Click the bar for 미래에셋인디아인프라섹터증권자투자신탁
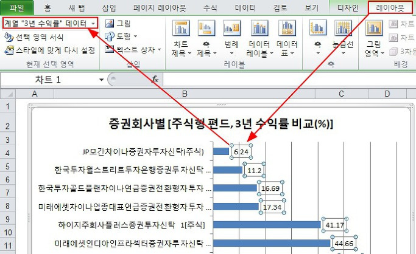 (272, 243)
